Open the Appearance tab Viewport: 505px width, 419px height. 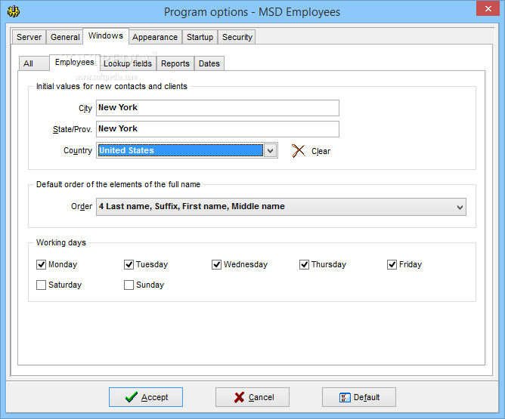coord(155,37)
